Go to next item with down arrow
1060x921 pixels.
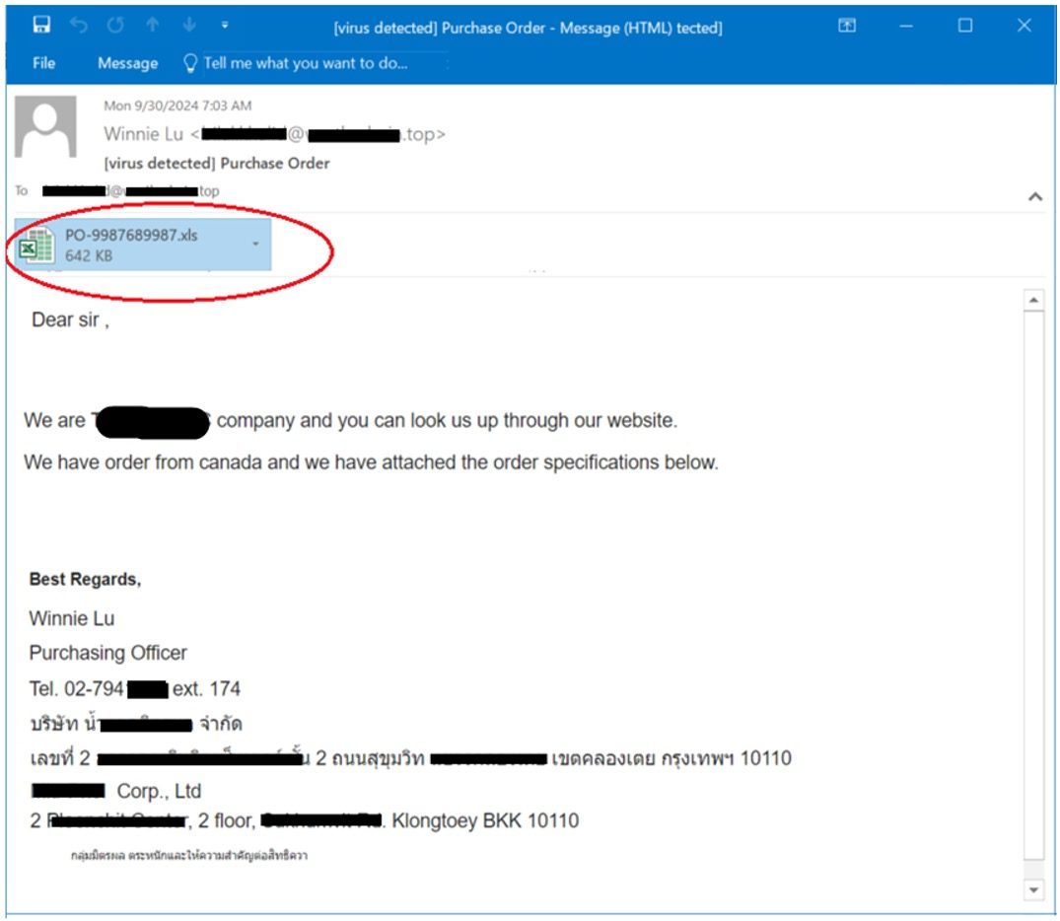click(x=187, y=26)
